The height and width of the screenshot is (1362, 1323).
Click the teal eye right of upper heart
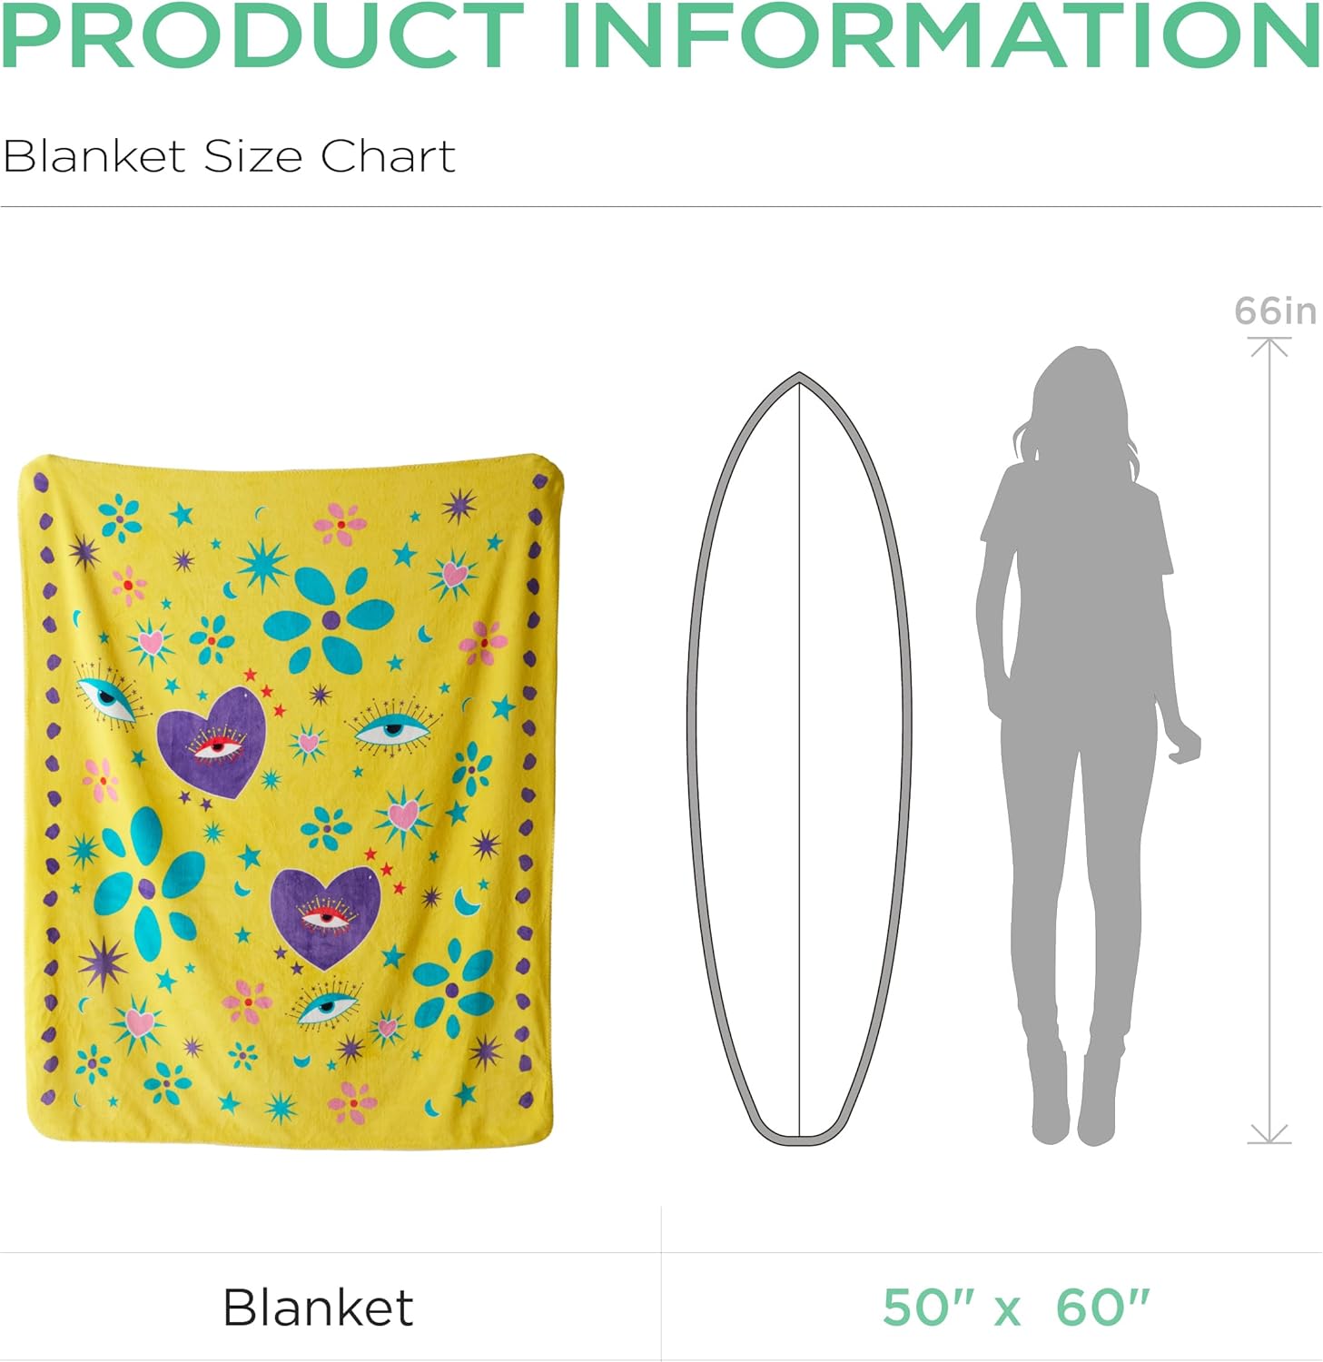pyautogui.click(x=393, y=725)
